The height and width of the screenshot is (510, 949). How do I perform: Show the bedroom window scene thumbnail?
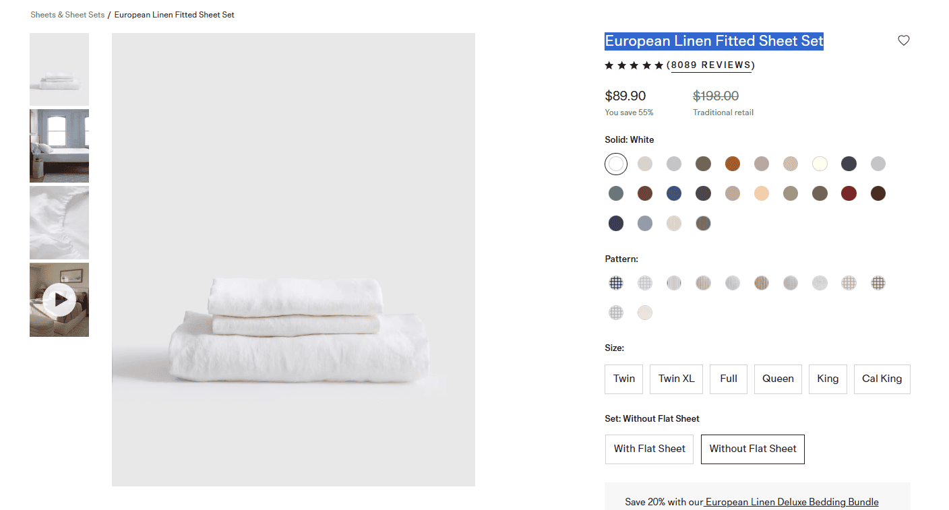(59, 146)
